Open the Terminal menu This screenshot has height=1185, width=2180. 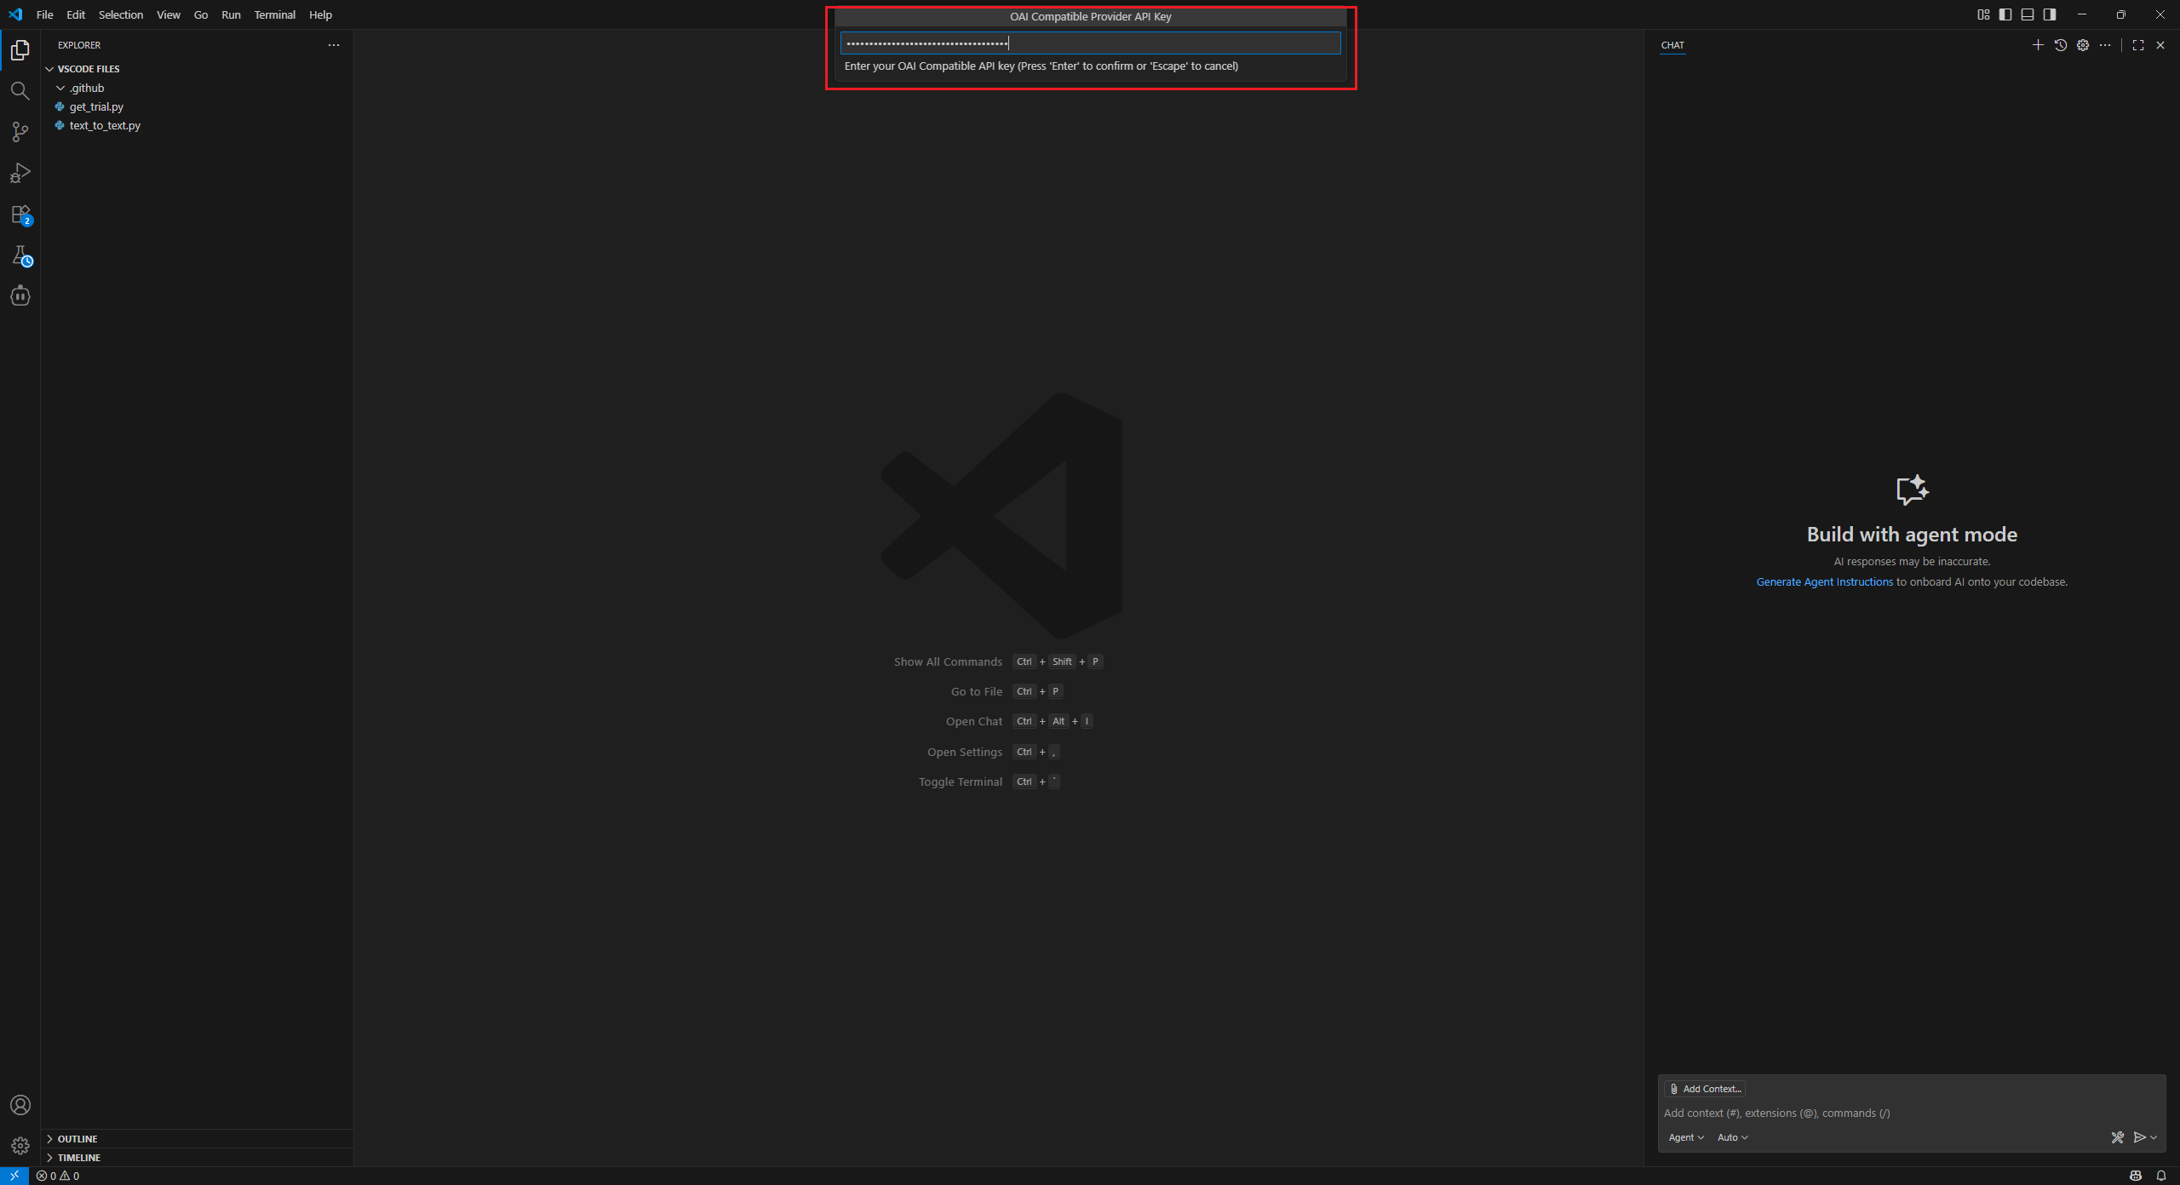click(x=274, y=15)
